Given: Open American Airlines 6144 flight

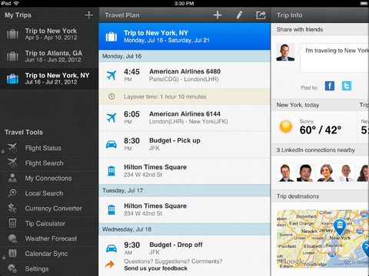Looking at the screenshot, I should coord(184,117).
